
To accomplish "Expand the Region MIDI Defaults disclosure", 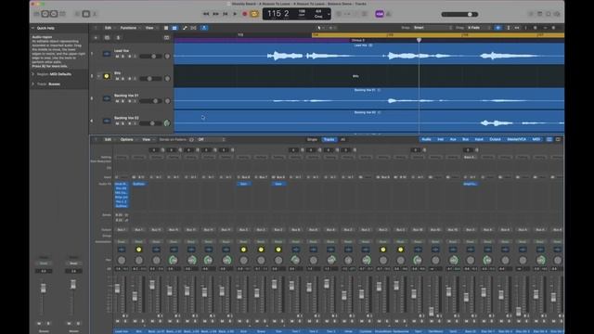I will tap(33, 74).
